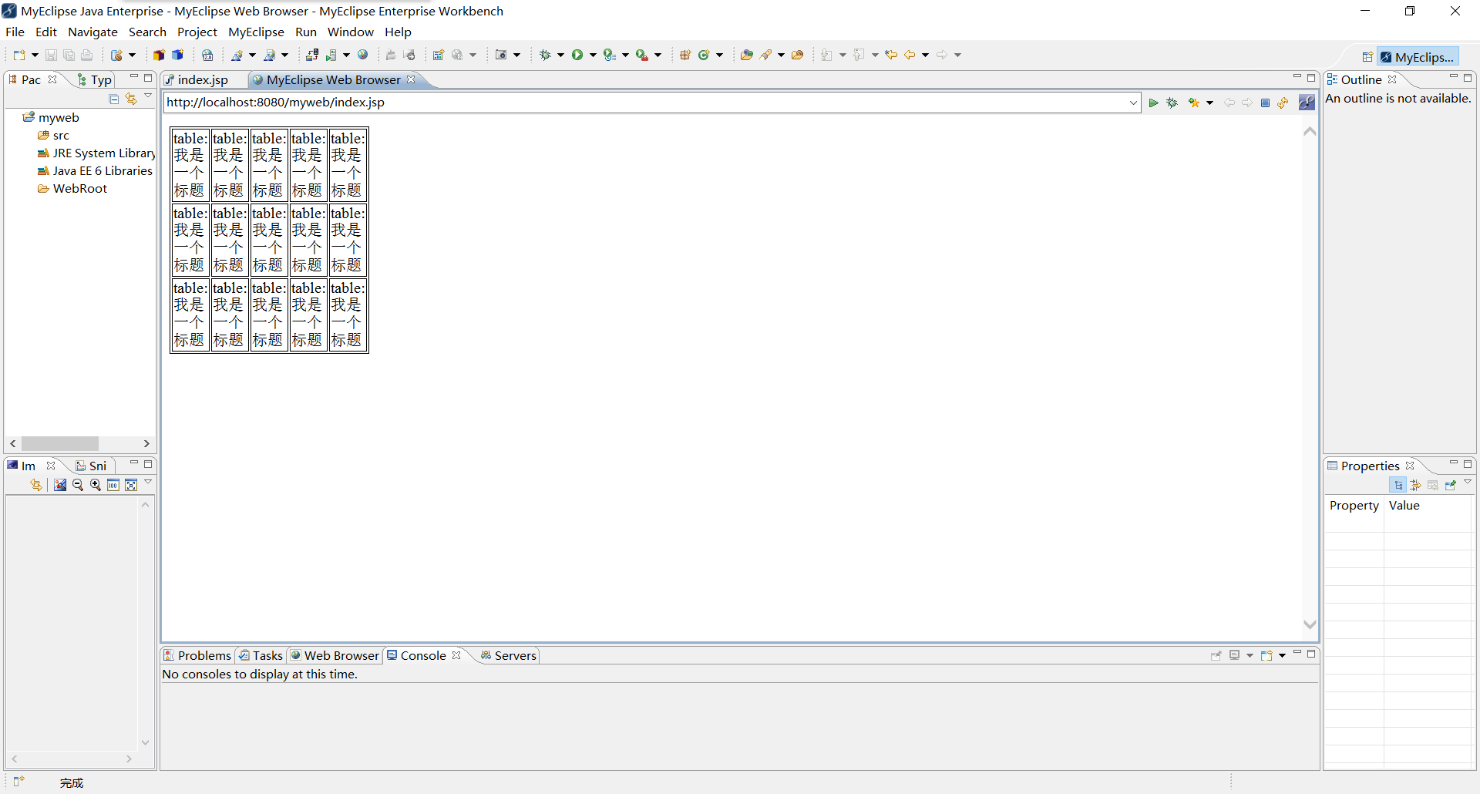Click the New file toolbar icon

coord(19,55)
